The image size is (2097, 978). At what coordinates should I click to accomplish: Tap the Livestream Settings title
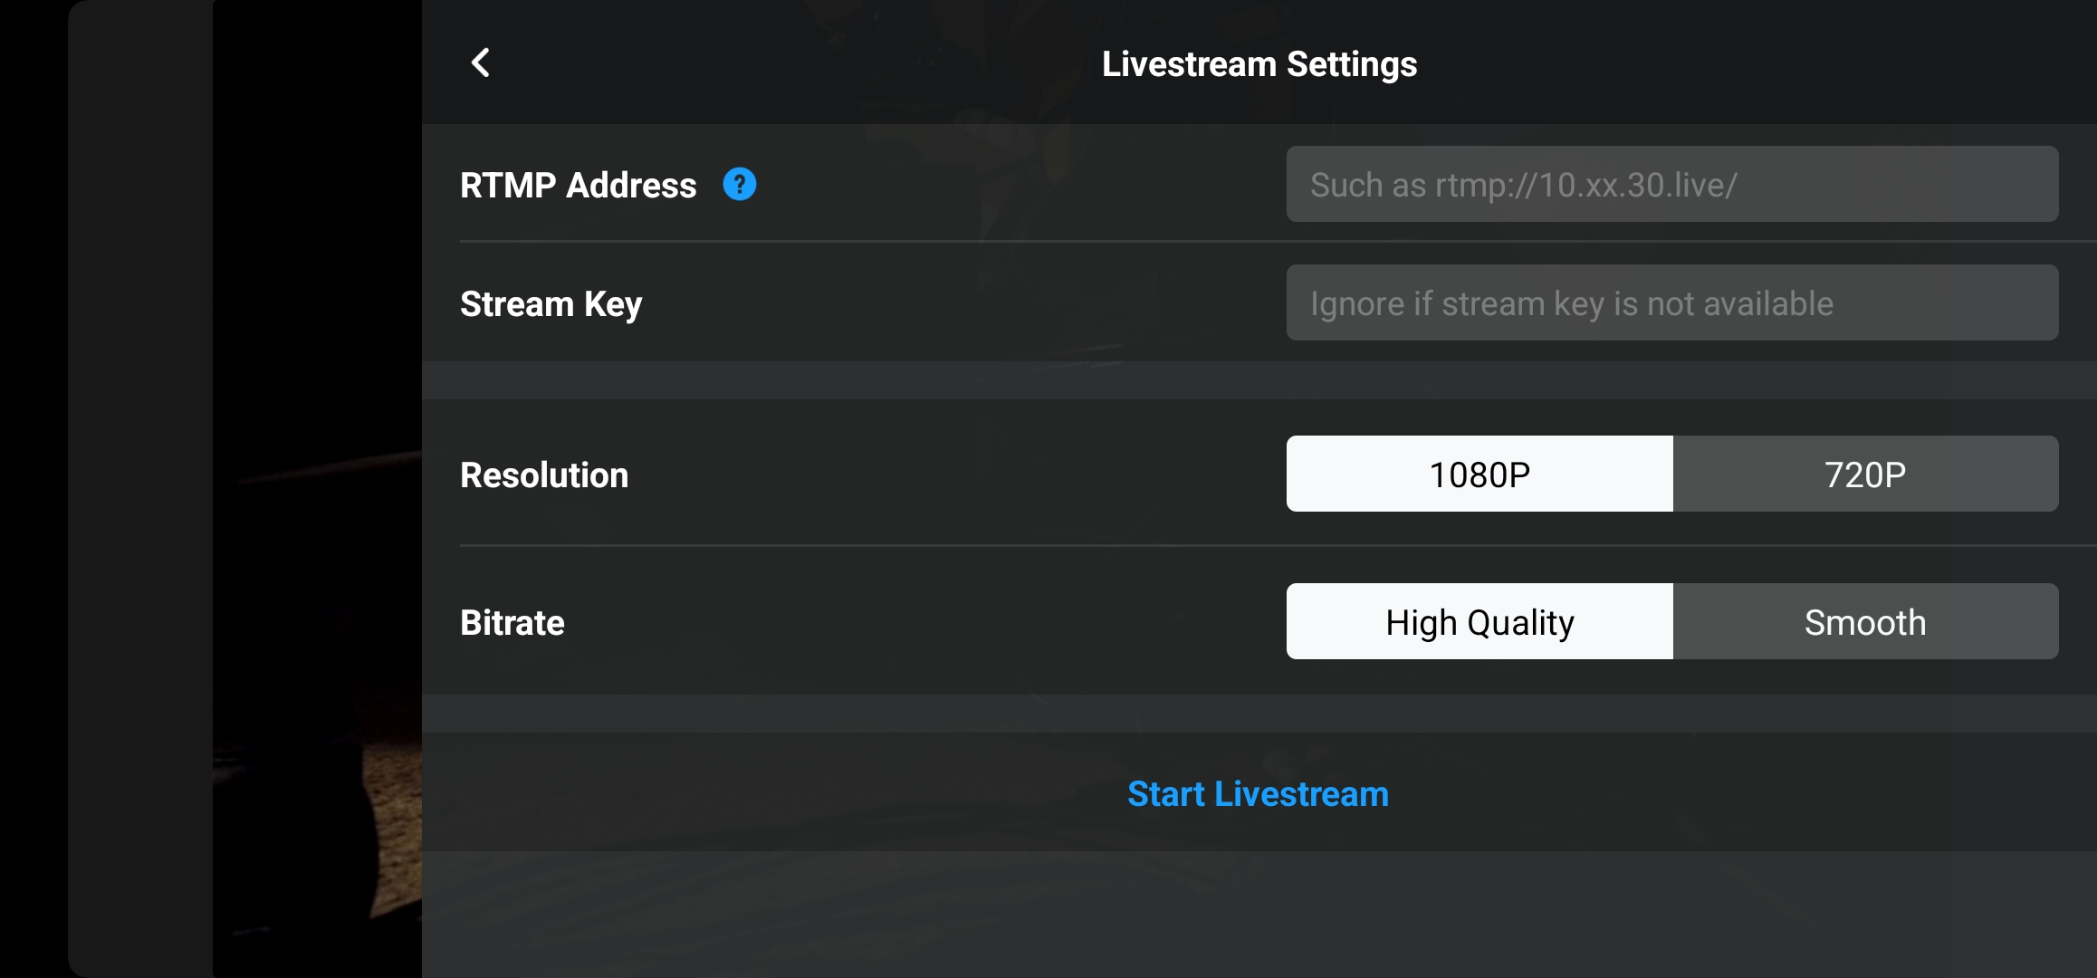coord(1259,64)
